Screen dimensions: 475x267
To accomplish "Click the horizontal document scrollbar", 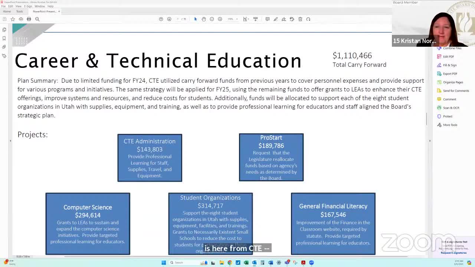I will (236, 257).
